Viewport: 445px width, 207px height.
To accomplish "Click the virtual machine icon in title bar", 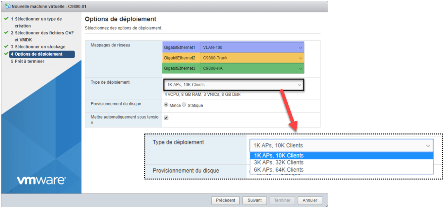I will click(8, 6).
